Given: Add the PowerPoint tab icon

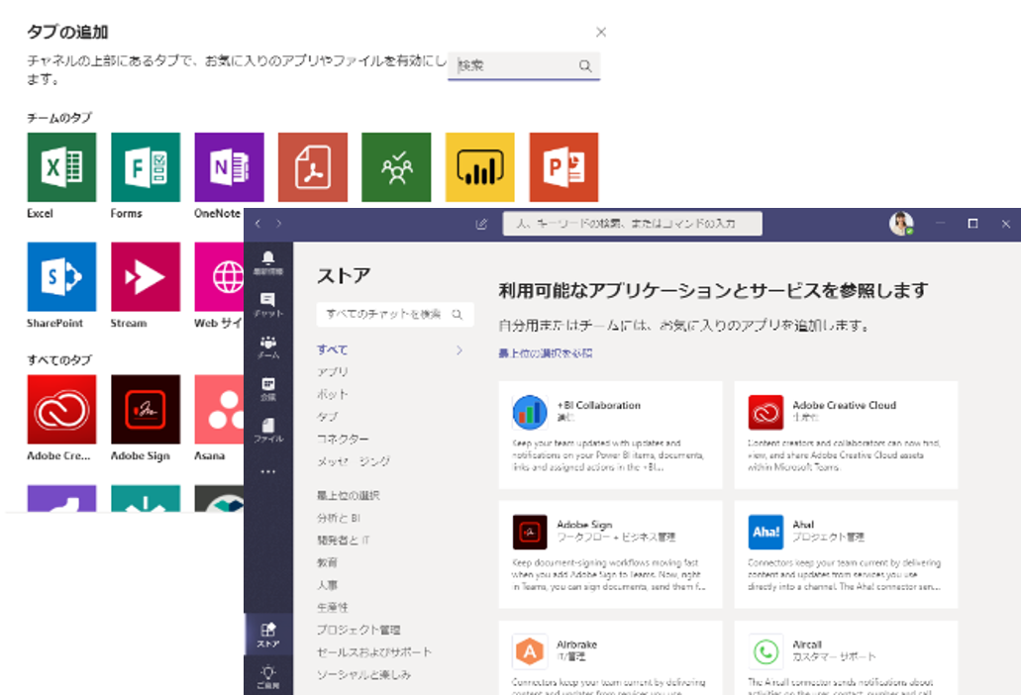Looking at the screenshot, I should tap(563, 167).
